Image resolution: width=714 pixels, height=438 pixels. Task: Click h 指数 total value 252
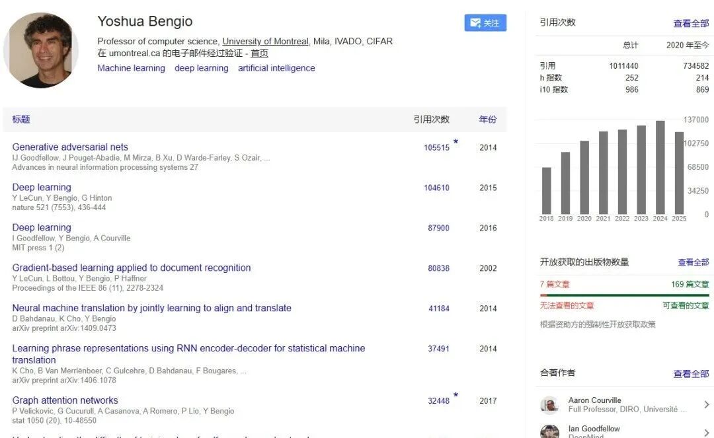631,78
